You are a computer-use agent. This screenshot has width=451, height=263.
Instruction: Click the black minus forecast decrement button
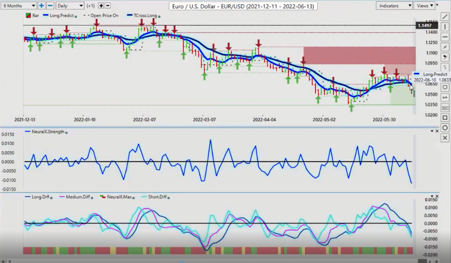(x=107, y=5)
